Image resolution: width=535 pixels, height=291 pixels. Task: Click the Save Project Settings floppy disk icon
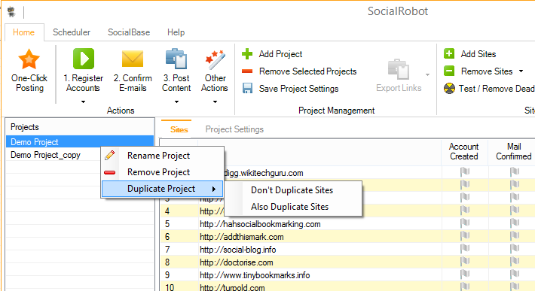click(x=247, y=89)
